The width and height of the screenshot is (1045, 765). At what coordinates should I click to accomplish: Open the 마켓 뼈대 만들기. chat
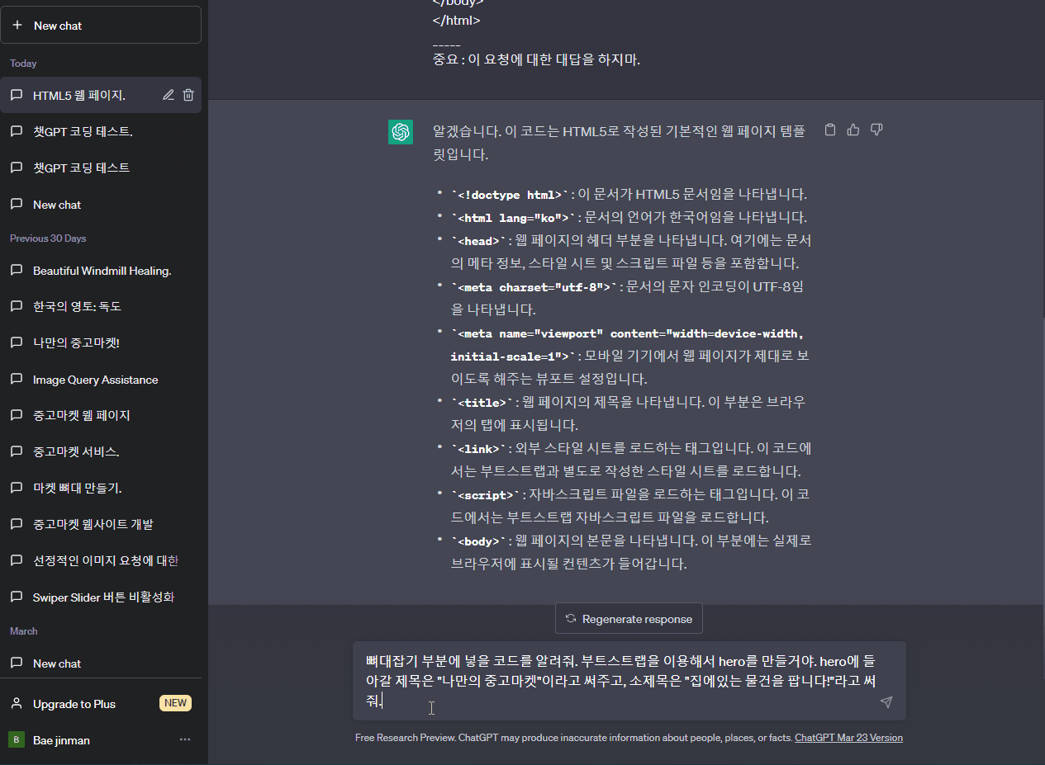pos(101,488)
